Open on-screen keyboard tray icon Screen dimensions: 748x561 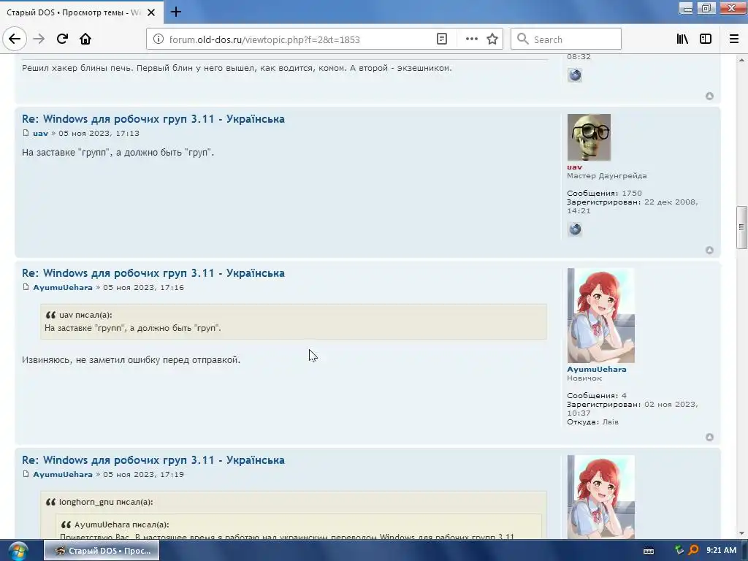649,551
